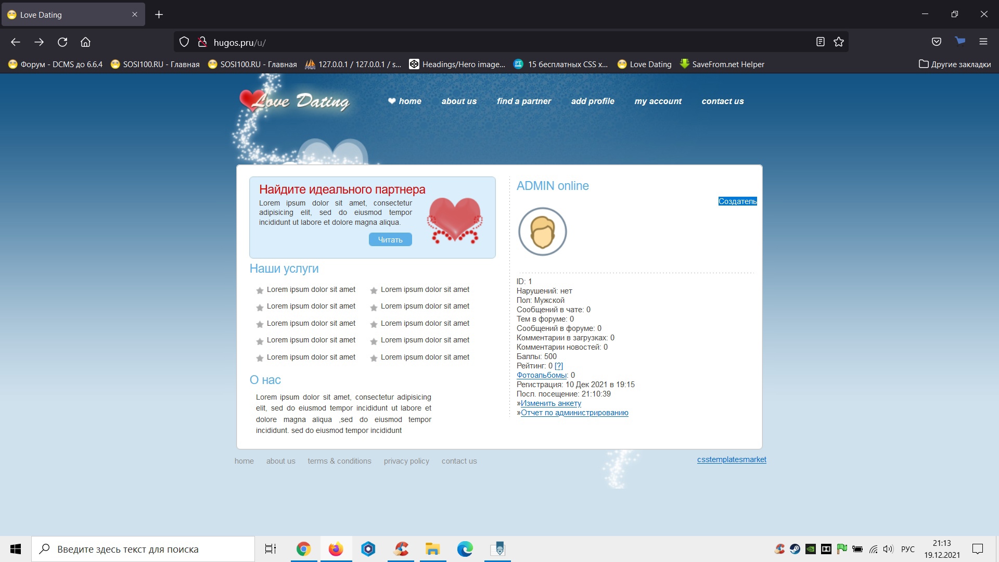Click the browser home icon
Image resolution: width=999 pixels, height=562 pixels.
pyautogui.click(x=85, y=42)
